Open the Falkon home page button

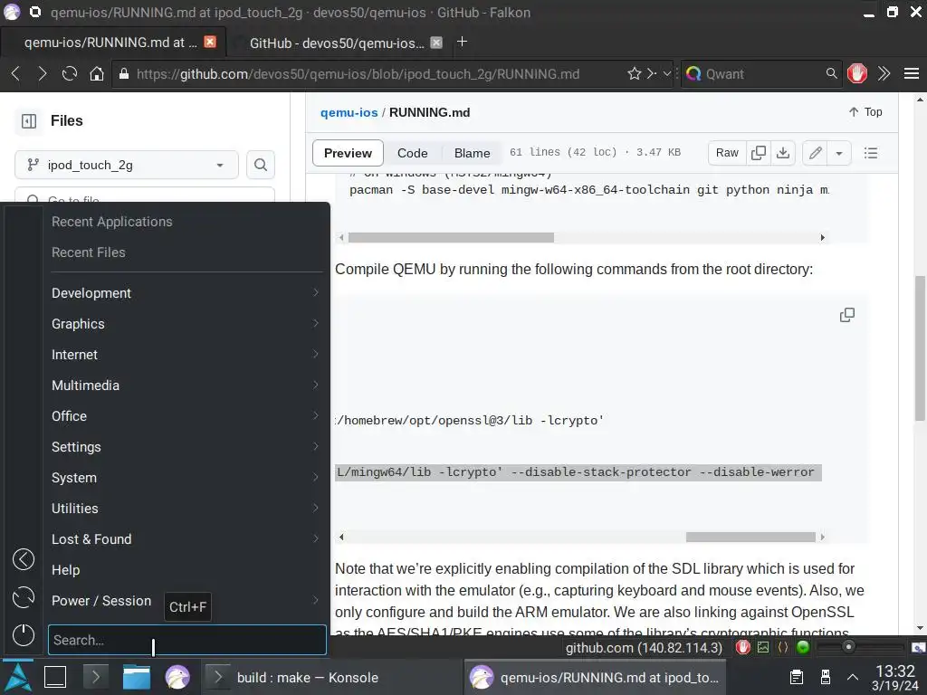96,74
